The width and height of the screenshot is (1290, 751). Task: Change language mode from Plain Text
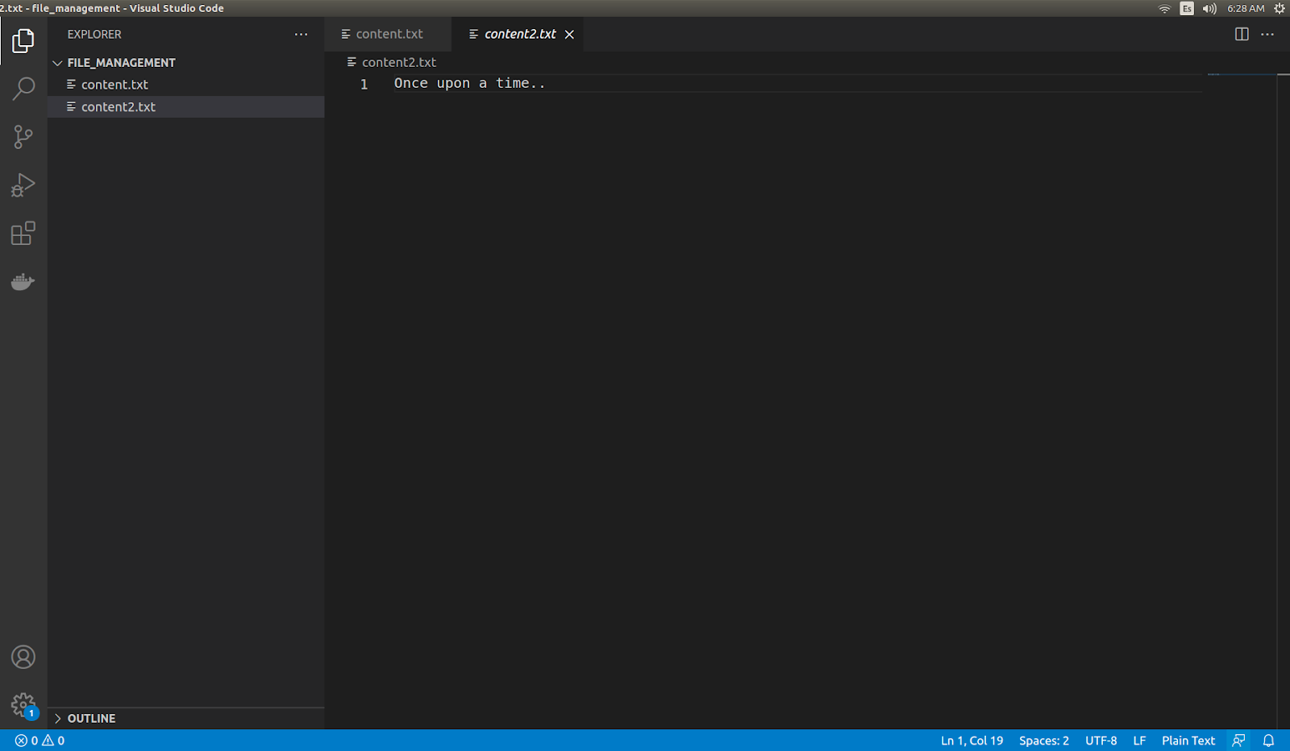[x=1188, y=741]
